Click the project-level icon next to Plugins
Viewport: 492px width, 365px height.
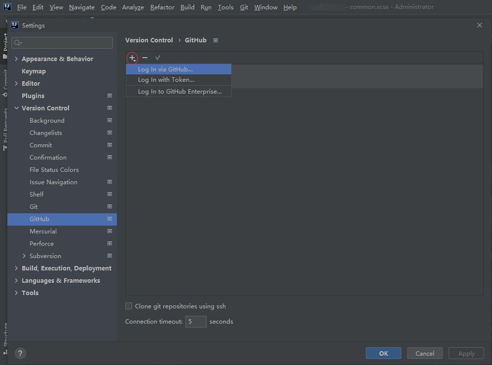click(x=109, y=96)
